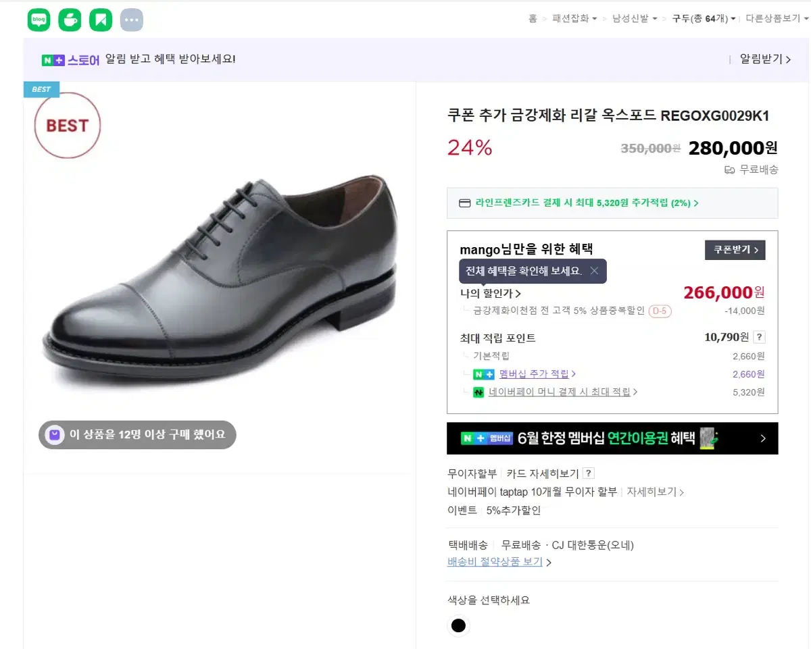Click the Naver Pay icon beside 네이버페이 머니 결제

tap(479, 392)
